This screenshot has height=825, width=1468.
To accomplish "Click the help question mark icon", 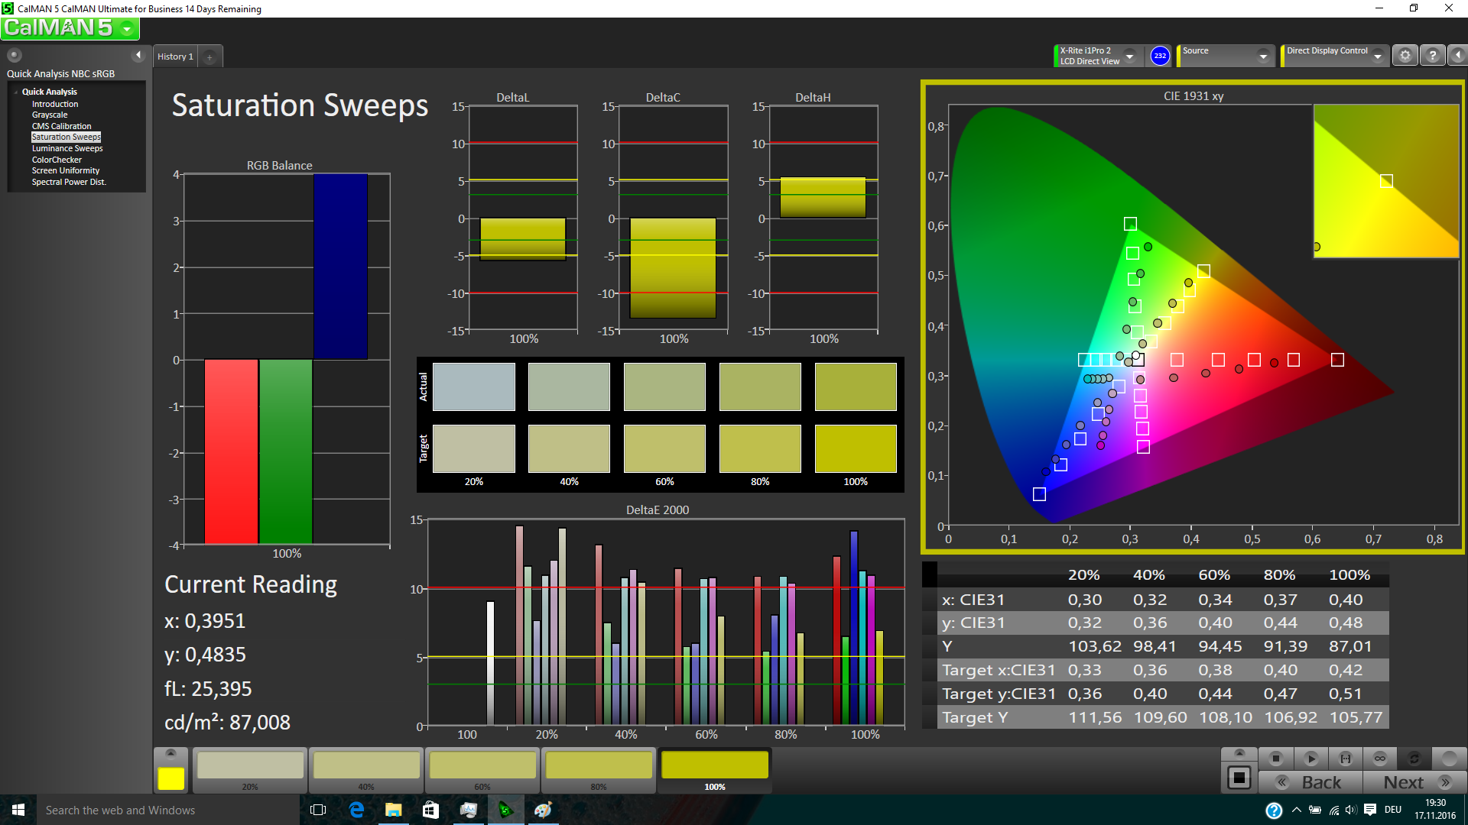I will click(x=1433, y=56).
